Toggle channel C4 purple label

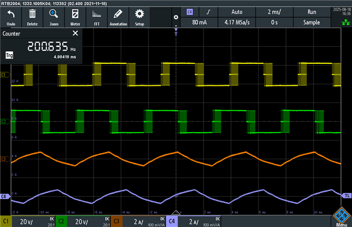(x=172, y=221)
